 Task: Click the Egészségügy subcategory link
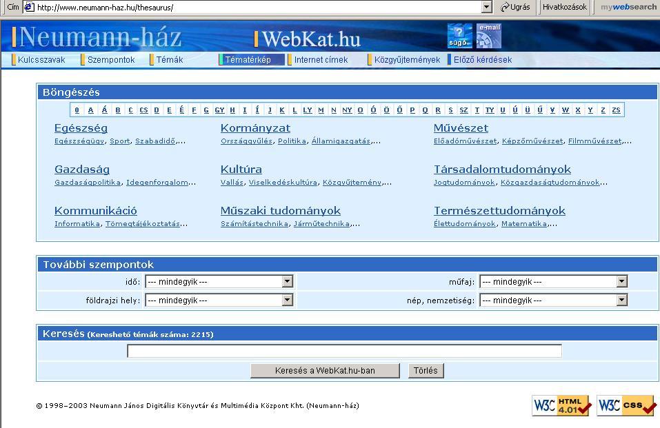click(x=79, y=141)
